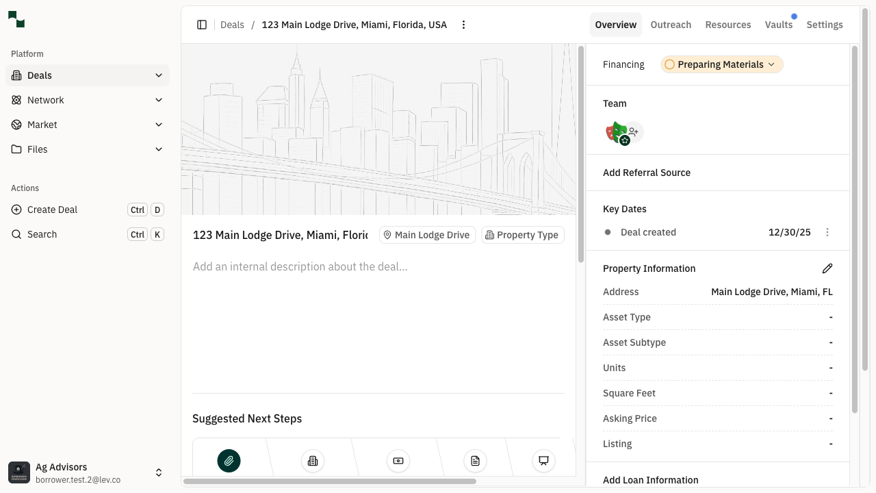This screenshot has height=493, width=876.
Task: Open the Ag Advisors account switcher
Action: point(87,472)
